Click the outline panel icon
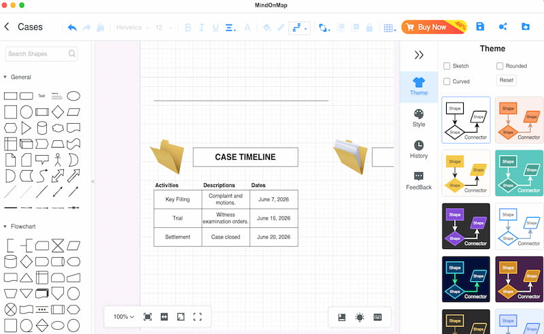544x334 pixels. click(x=342, y=317)
